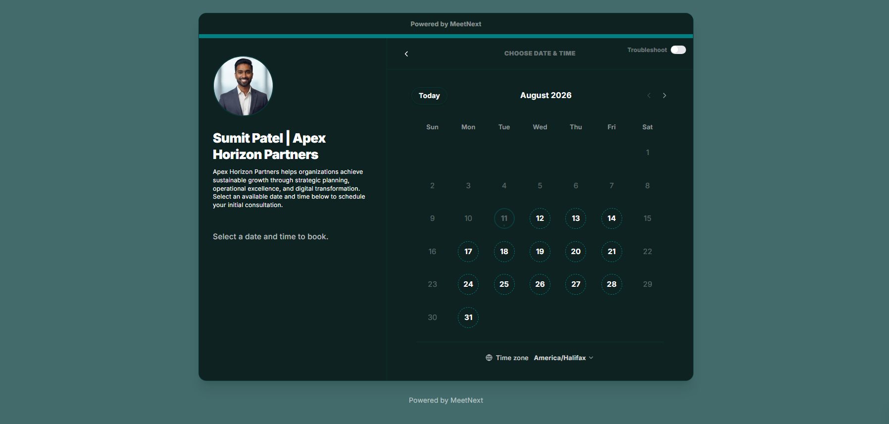Screen dimensions: 889x424
Task: Choose August 19 on the calendar
Action: [540, 252]
